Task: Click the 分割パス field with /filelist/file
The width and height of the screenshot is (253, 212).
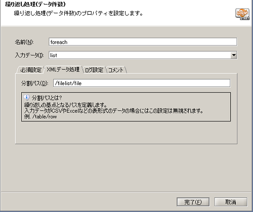Action: click(x=142, y=83)
